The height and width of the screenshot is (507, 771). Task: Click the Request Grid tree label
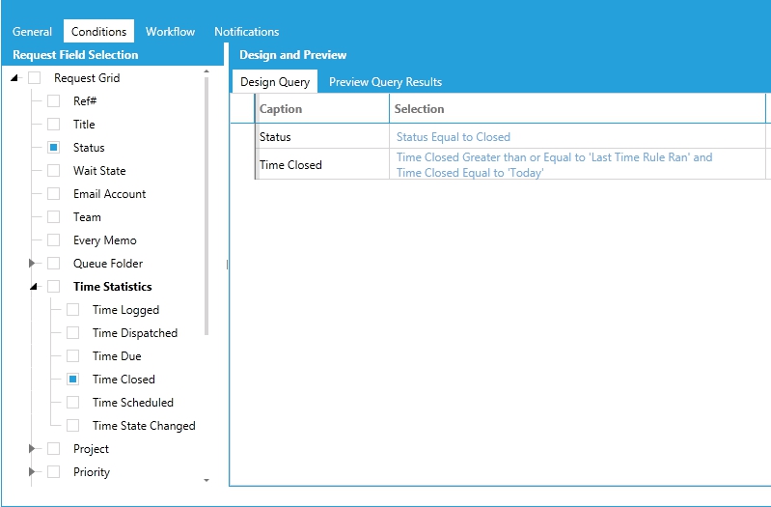(x=87, y=78)
